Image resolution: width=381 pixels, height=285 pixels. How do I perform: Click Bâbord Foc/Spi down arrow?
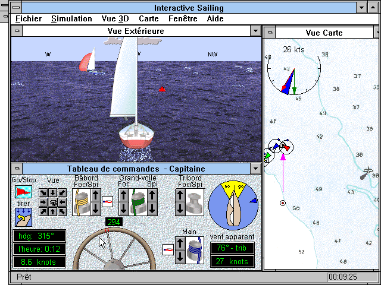(x=96, y=209)
